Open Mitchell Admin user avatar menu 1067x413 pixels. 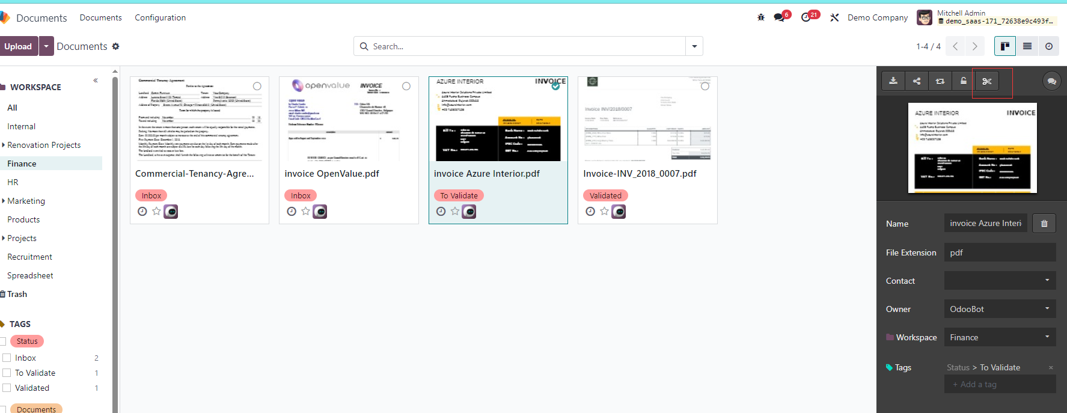tap(924, 17)
